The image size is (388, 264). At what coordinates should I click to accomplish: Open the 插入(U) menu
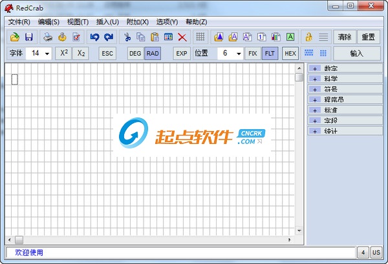107,22
